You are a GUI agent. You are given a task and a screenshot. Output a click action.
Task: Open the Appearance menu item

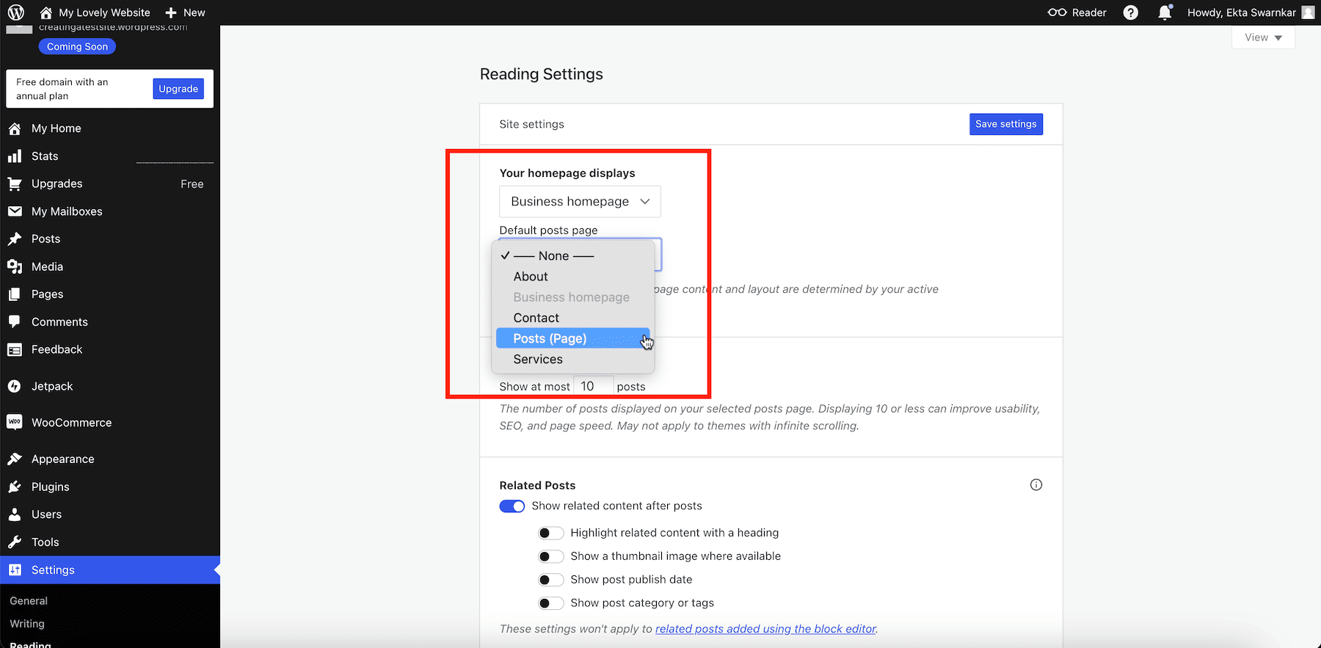coord(63,459)
